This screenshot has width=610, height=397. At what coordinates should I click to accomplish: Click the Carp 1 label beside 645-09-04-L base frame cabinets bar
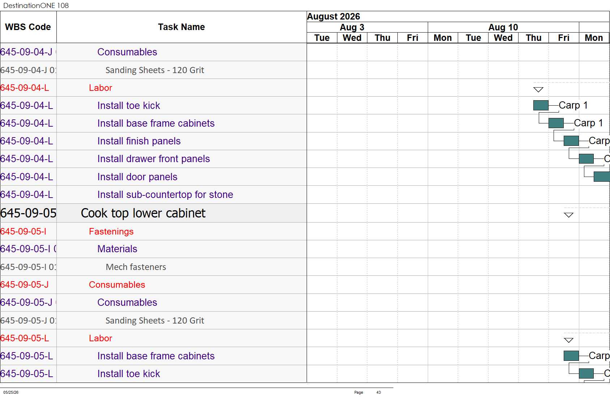(588, 123)
